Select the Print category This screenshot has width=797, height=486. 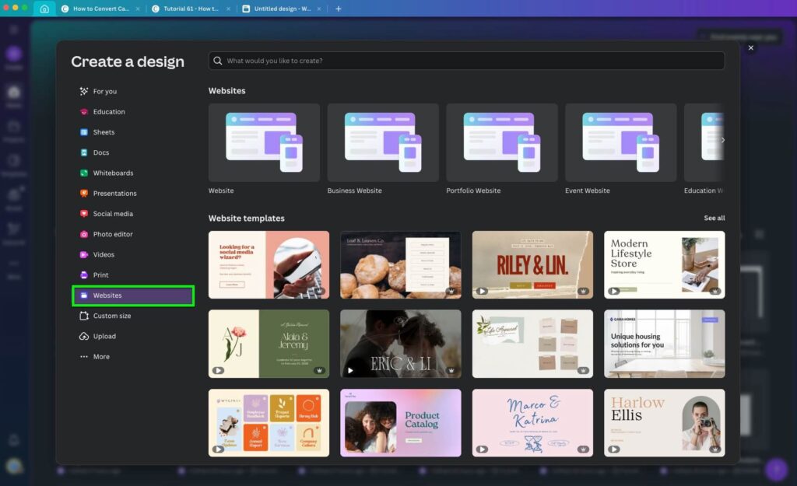(x=102, y=274)
